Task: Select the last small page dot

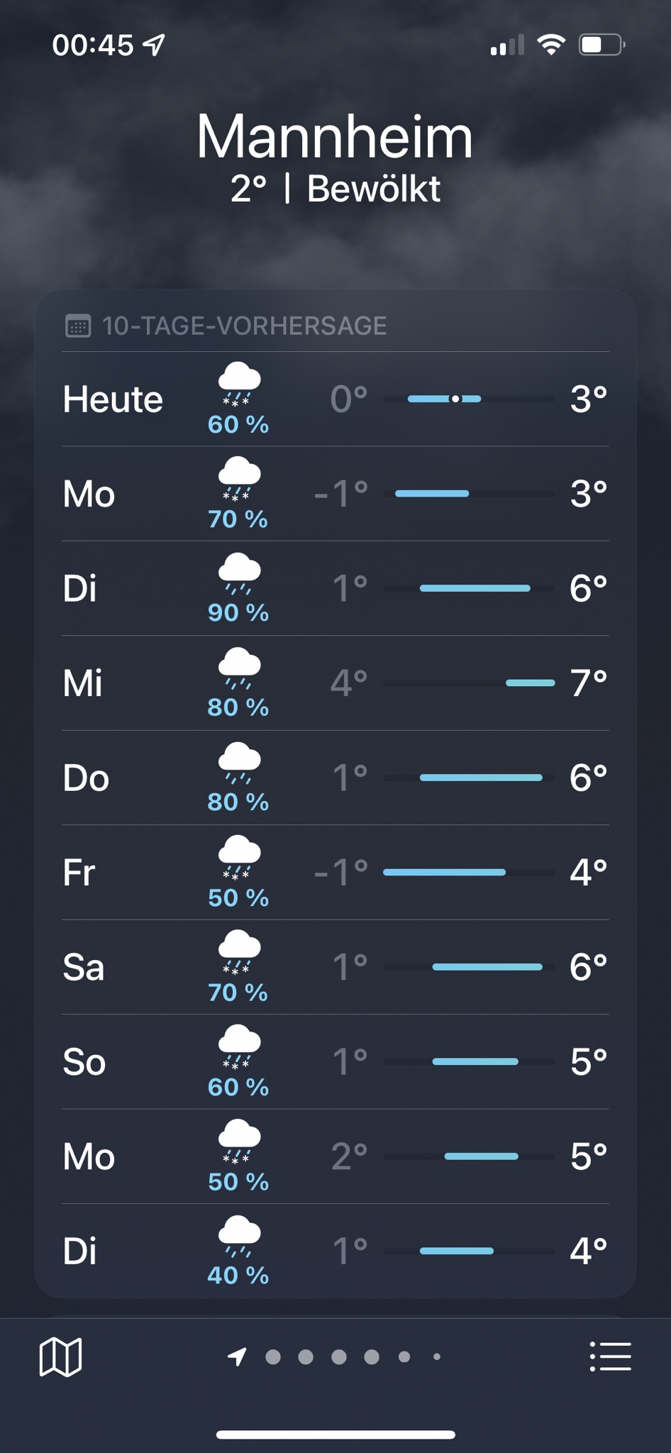Action: 437,1357
